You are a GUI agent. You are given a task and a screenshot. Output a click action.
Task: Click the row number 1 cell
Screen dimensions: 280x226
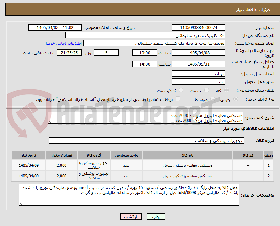click(269, 165)
